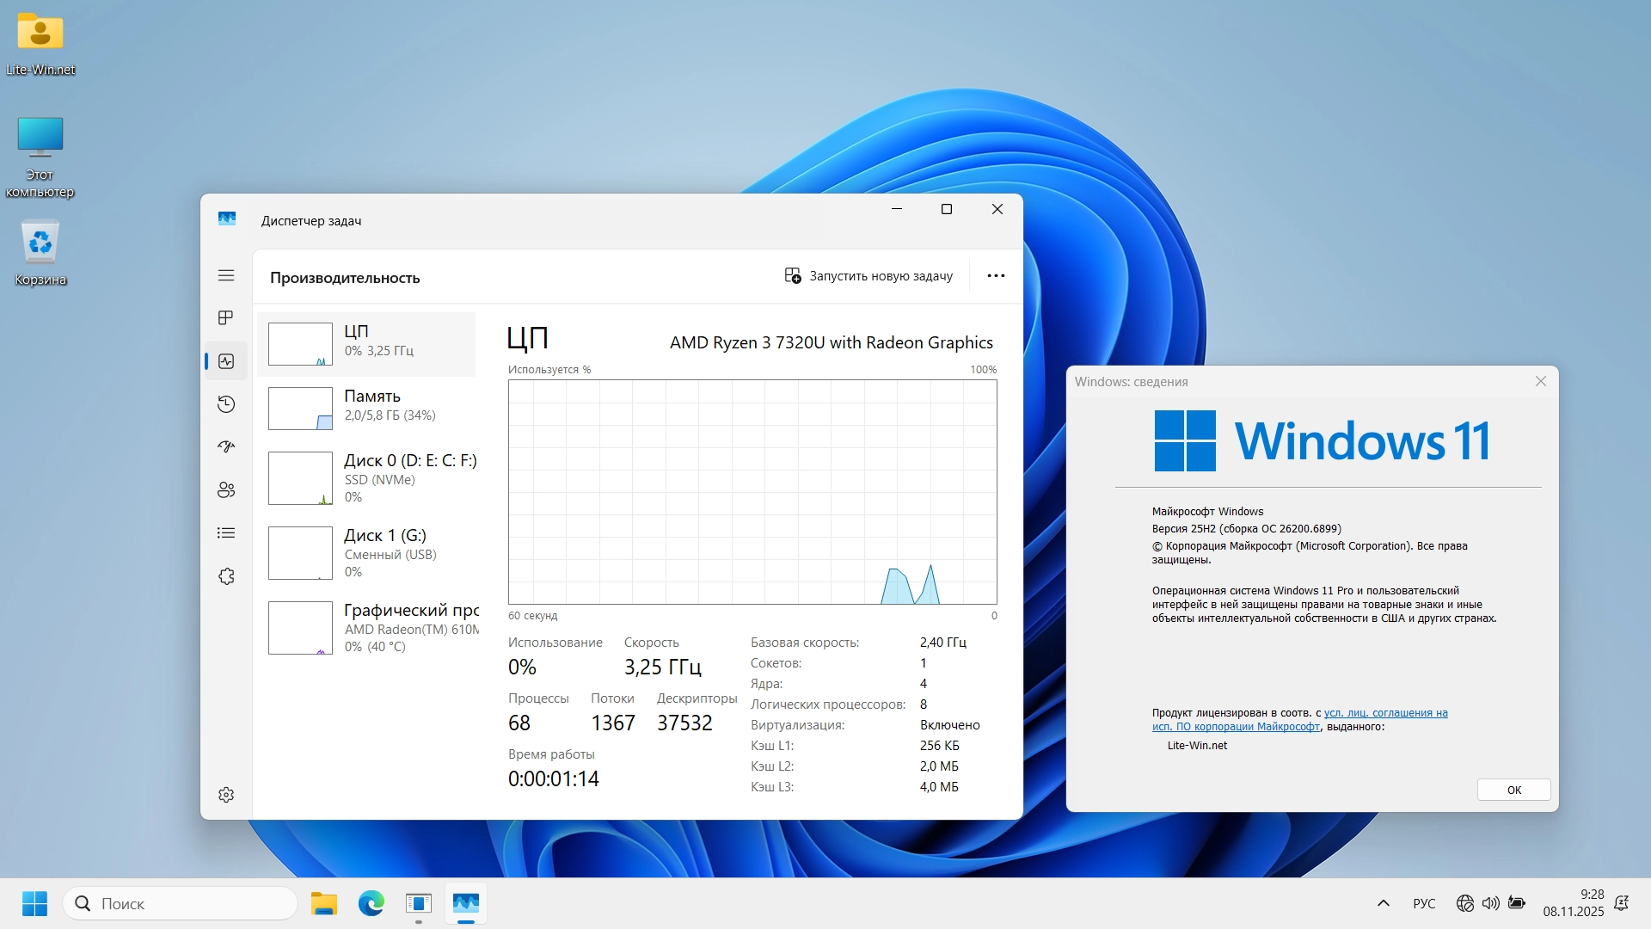The height and width of the screenshot is (929, 1651).
Task: Click Запустить новую задачу button
Action: (868, 276)
